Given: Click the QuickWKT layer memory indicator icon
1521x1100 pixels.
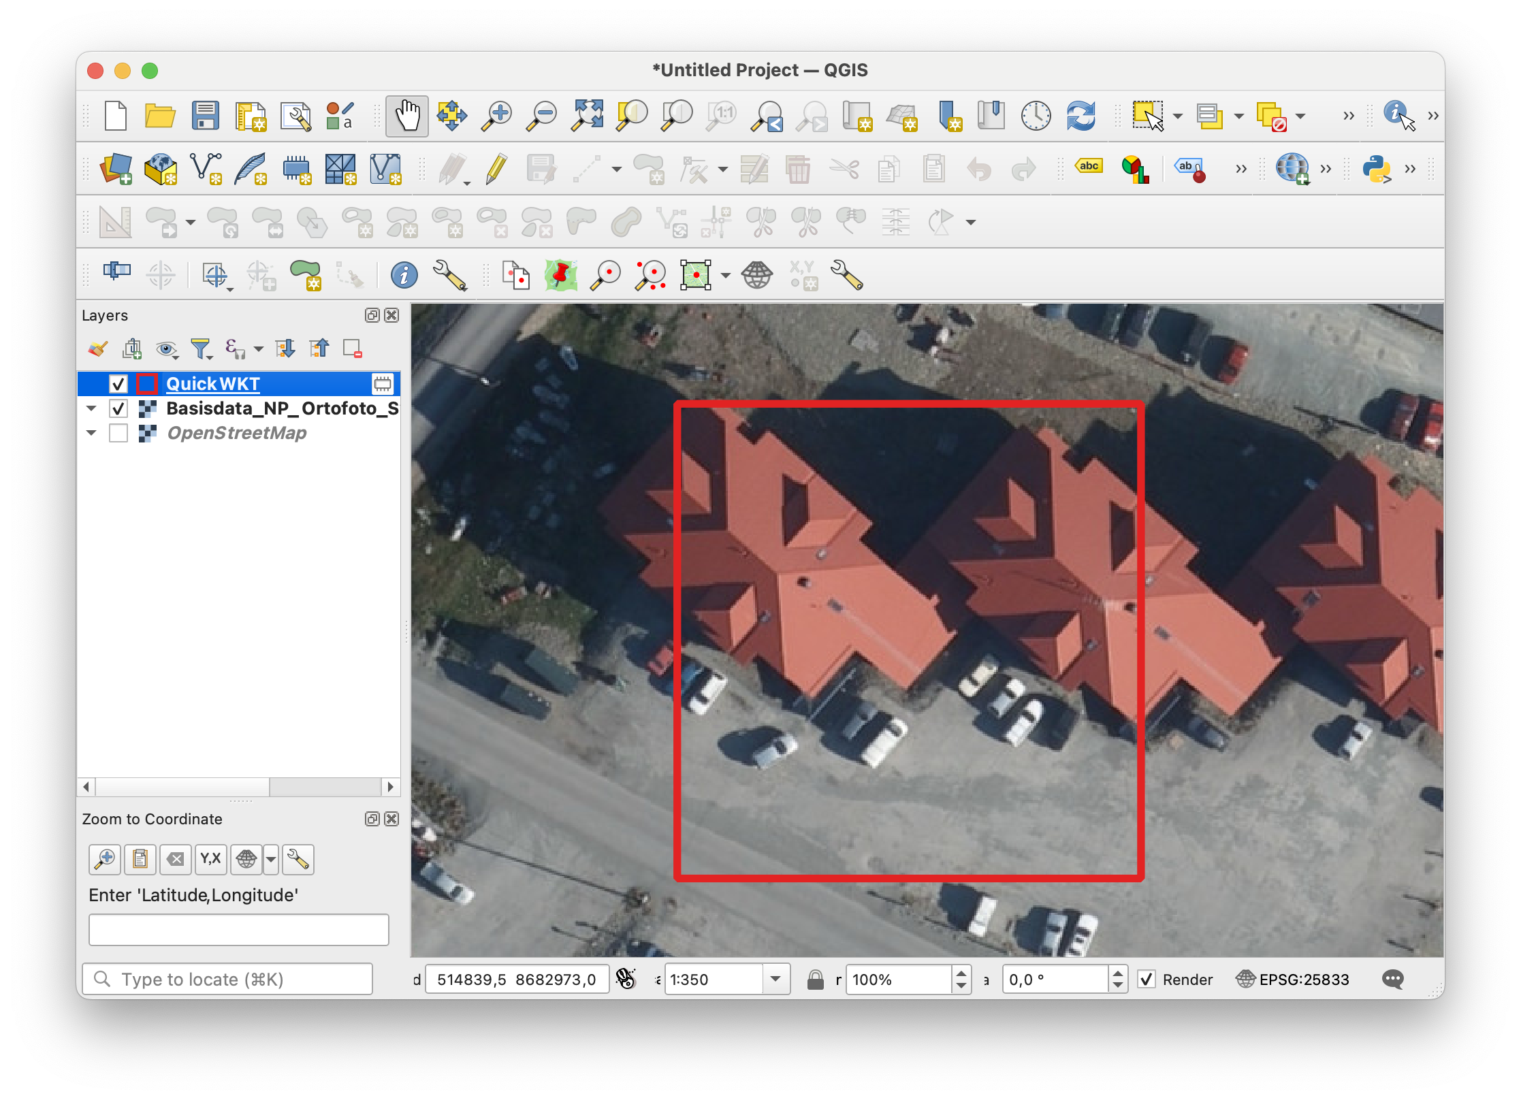Looking at the screenshot, I should 383,384.
